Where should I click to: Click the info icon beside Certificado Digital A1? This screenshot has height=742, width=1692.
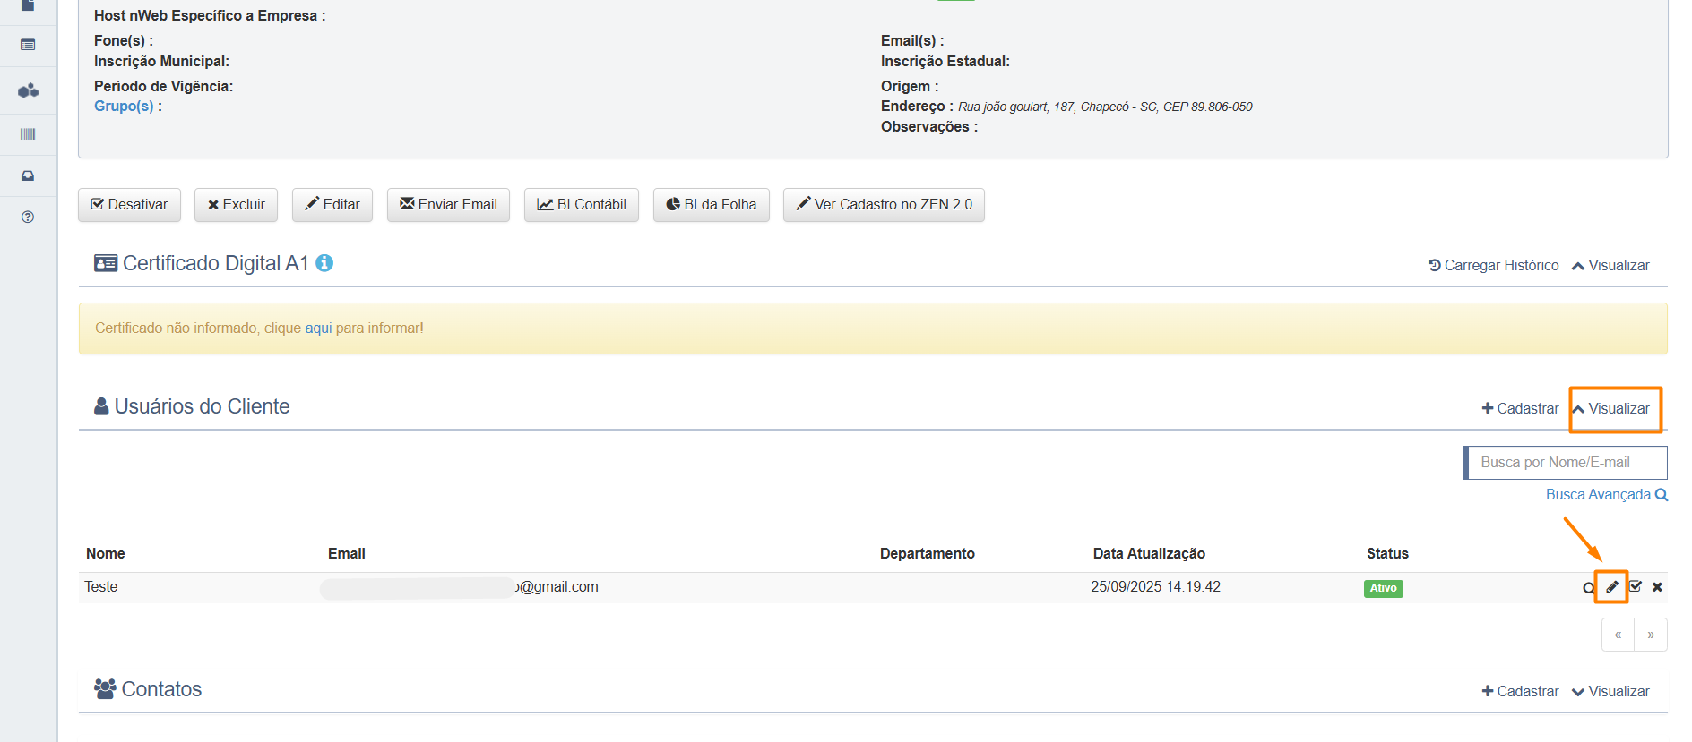pyautogui.click(x=324, y=263)
